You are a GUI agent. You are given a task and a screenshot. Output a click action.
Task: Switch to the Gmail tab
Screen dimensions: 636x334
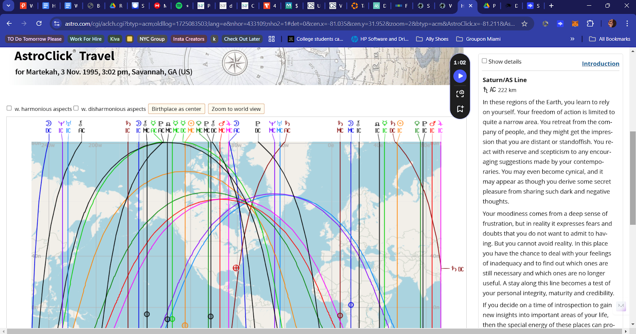[x=160, y=6]
